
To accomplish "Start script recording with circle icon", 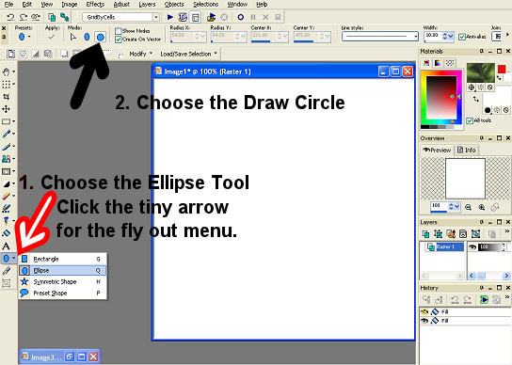I will point(240,17).
